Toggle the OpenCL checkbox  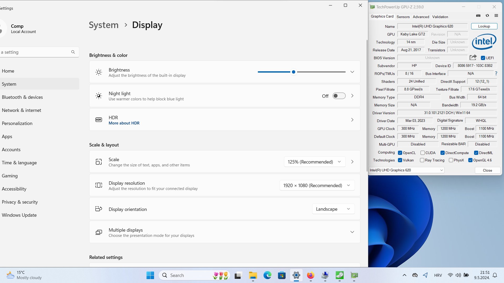[x=400, y=153]
